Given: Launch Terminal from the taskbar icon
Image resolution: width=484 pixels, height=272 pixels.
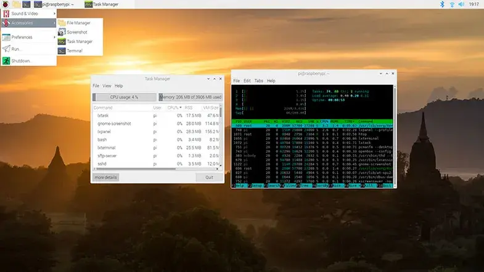Looking at the screenshot, I should click(x=27, y=4).
